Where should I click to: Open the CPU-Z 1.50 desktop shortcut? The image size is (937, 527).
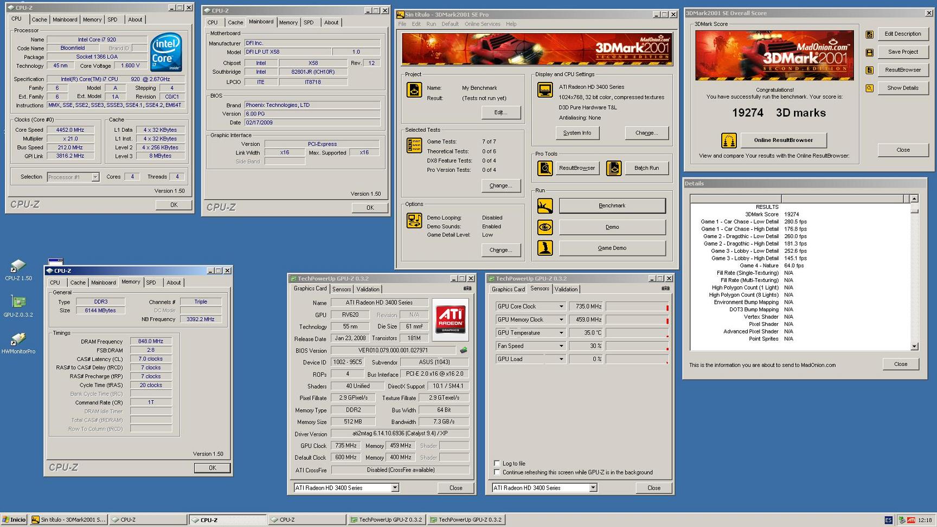[x=18, y=269]
